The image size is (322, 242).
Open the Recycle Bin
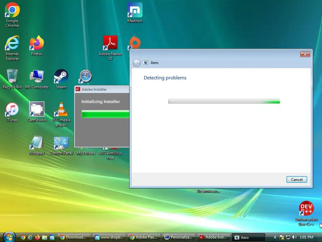[x=12, y=79]
